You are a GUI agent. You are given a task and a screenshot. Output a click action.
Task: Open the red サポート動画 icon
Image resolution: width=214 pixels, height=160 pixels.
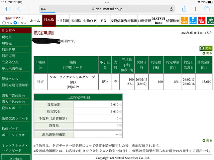tap(202, 20)
